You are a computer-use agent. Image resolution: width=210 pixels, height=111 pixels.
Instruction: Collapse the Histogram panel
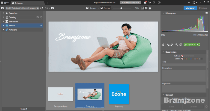(163, 13)
